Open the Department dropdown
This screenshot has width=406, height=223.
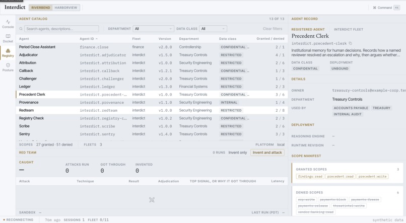coord(153,29)
